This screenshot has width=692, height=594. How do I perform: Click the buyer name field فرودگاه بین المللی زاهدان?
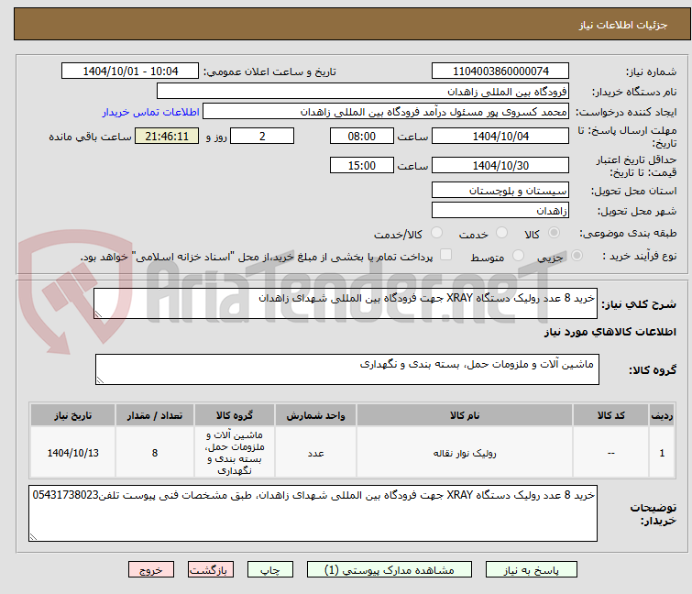click(x=363, y=92)
